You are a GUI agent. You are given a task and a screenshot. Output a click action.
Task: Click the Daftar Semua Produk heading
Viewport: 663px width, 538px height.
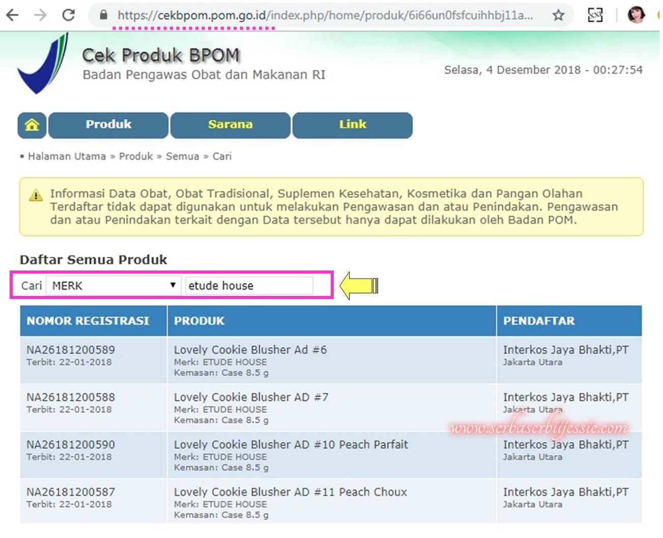tap(94, 259)
